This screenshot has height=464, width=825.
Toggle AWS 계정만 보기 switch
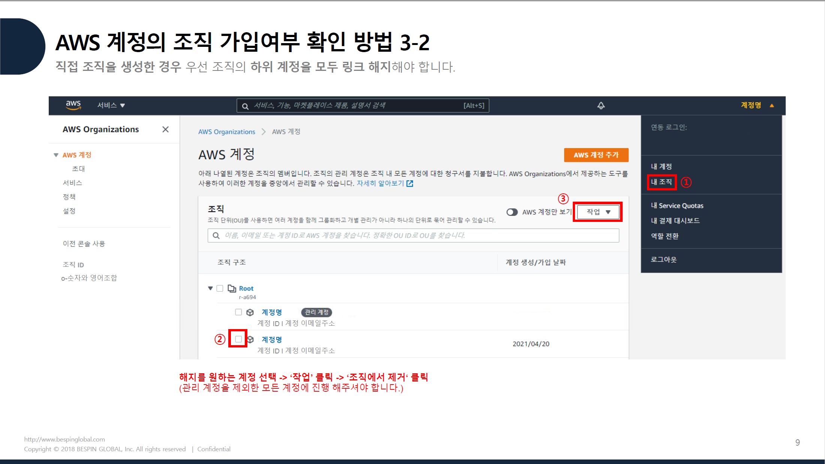pyautogui.click(x=512, y=212)
